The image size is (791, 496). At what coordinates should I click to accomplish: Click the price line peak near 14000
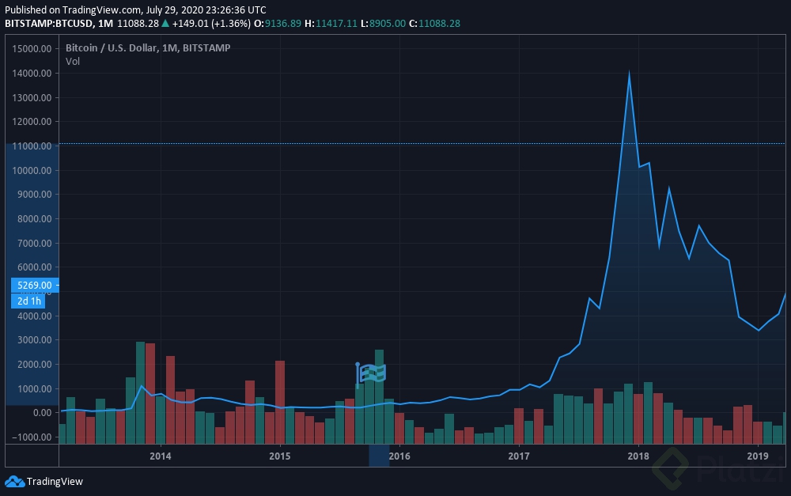click(x=629, y=73)
